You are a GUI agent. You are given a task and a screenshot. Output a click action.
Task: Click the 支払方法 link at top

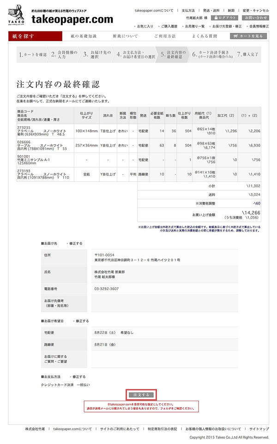point(187,10)
